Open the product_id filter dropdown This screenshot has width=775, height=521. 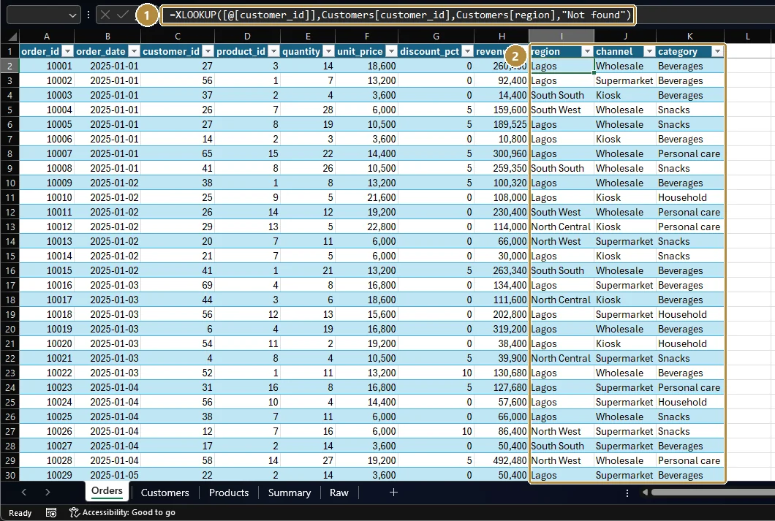tap(274, 51)
